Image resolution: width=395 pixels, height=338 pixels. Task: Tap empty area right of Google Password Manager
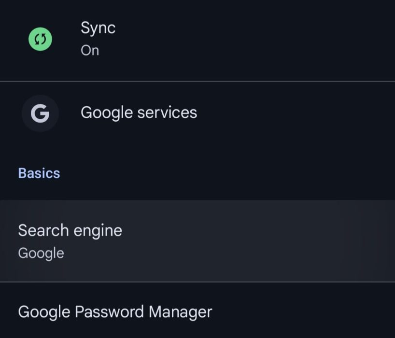304,312
